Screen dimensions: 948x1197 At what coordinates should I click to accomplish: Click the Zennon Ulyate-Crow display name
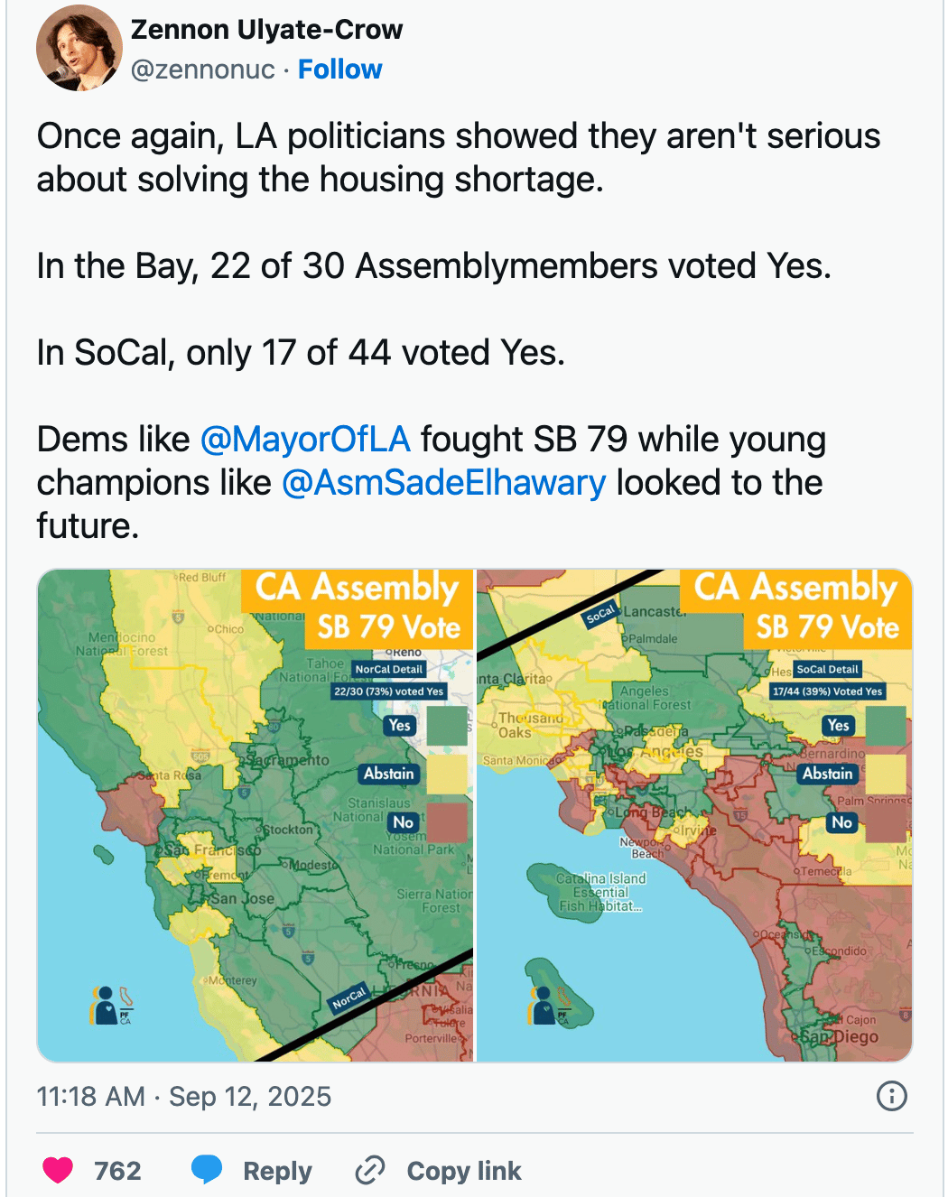pyautogui.click(x=266, y=30)
